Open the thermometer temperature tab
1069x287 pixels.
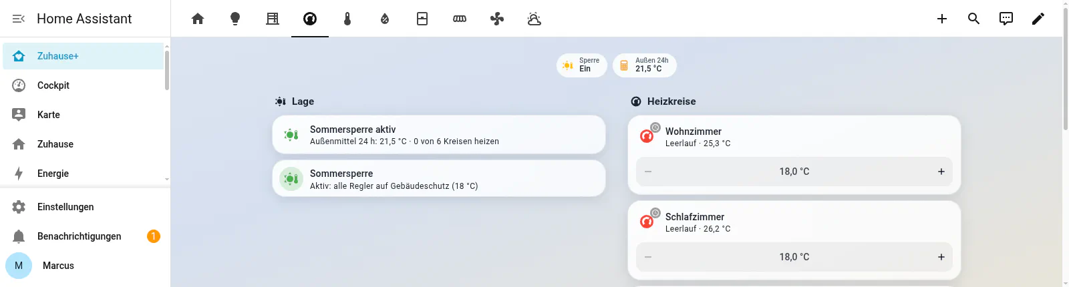pos(347,19)
